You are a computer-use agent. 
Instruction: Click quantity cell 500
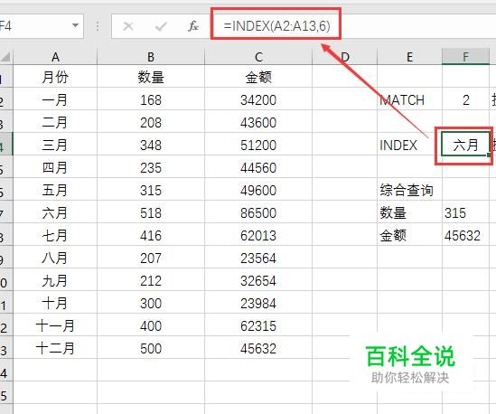click(x=151, y=348)
